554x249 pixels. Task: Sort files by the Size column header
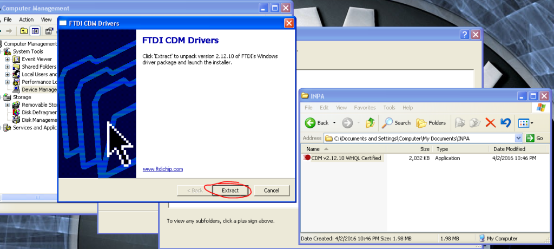tap(410, 149)
